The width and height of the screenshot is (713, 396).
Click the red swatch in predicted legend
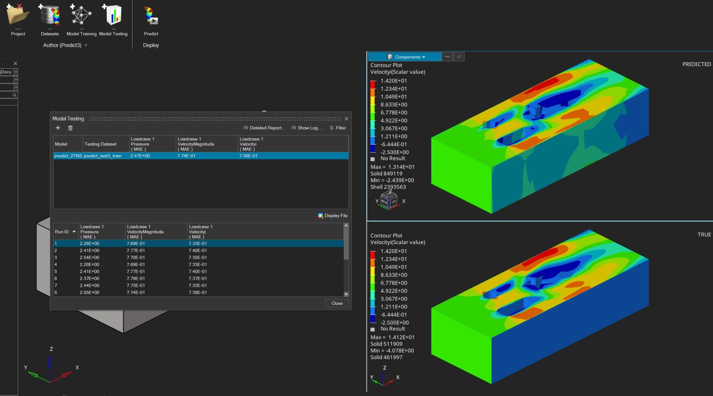[x=373, y=85]
